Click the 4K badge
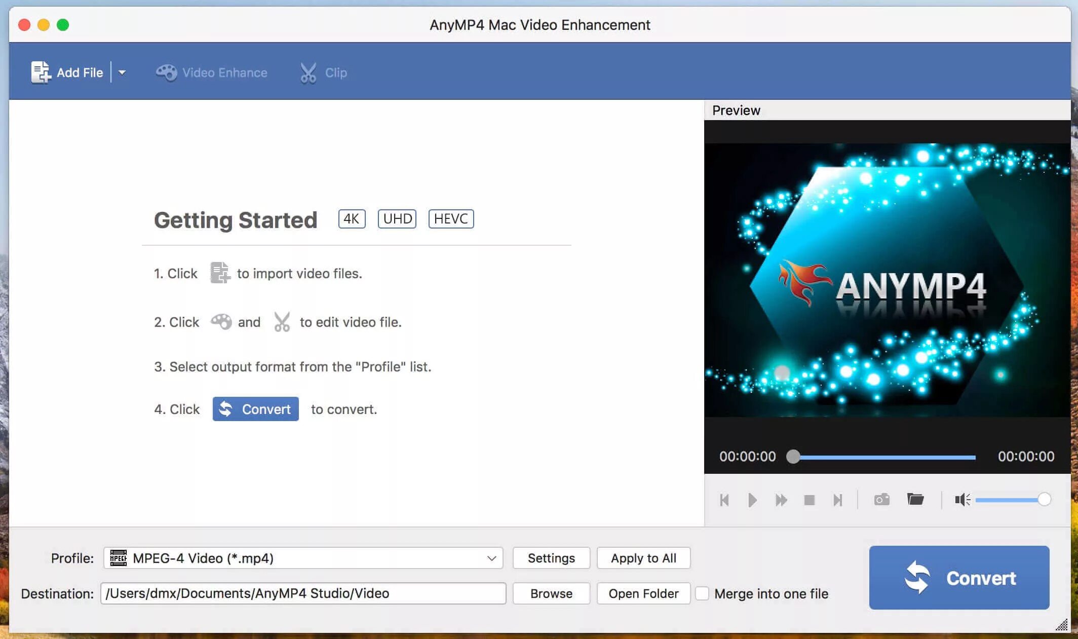Viewport: 1078px width, 639px height. point(352,219)
